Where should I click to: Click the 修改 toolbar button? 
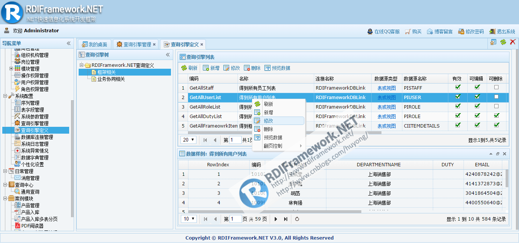(x=231, y=68)
